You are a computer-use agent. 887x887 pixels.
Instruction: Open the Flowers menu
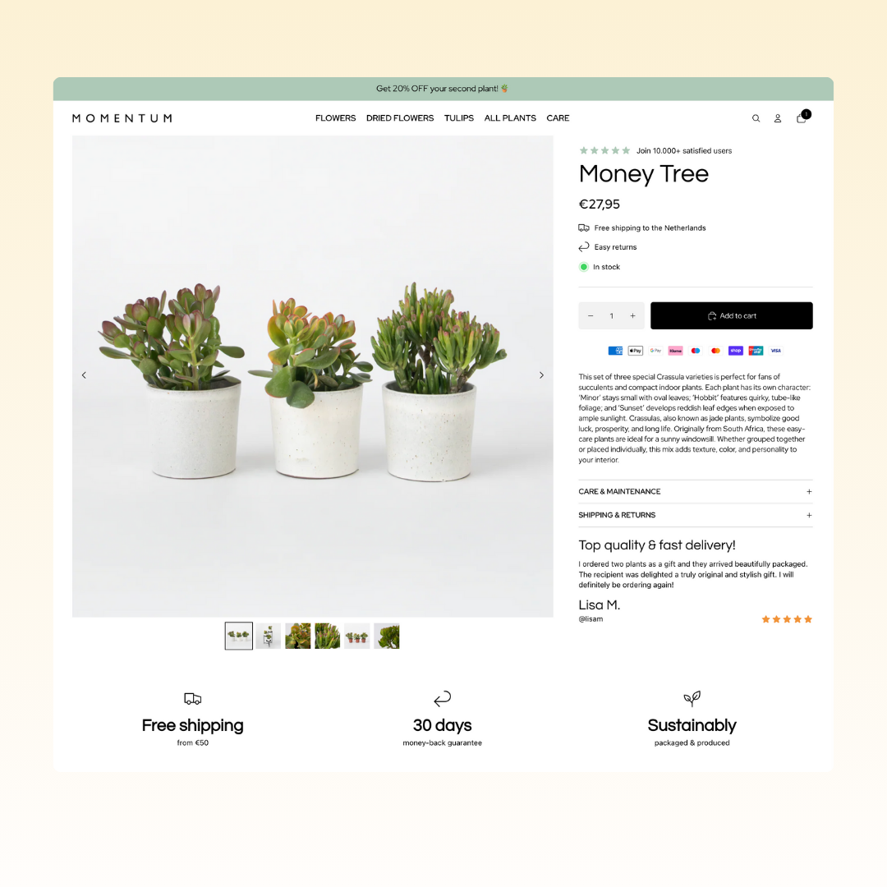335,118
